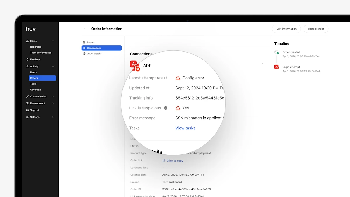Click the Customization pencil icon

27,97
